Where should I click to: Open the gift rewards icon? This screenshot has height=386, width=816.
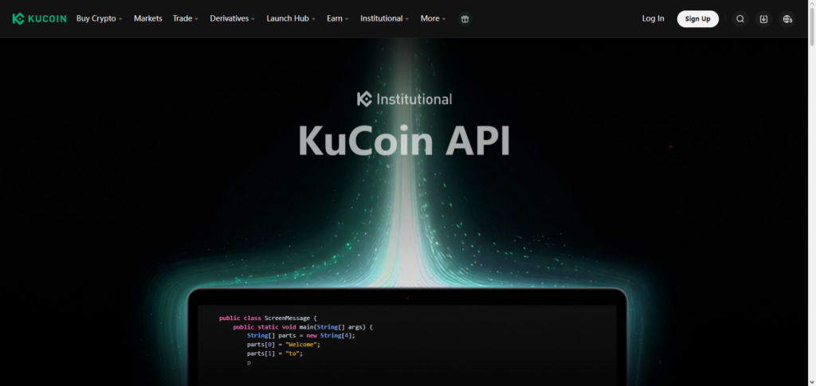[x=465, y=18]
